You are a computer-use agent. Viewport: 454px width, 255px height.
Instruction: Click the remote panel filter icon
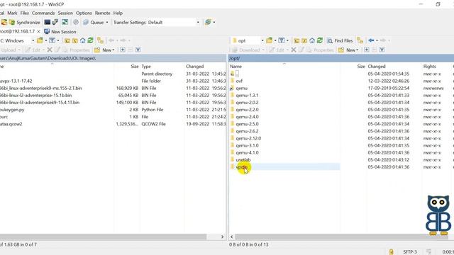[x=282, y=41]
